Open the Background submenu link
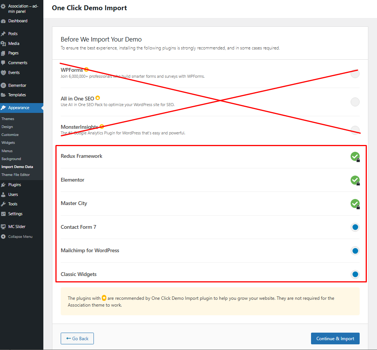Screen dimensions: 377x350 [x=11, y=159]
